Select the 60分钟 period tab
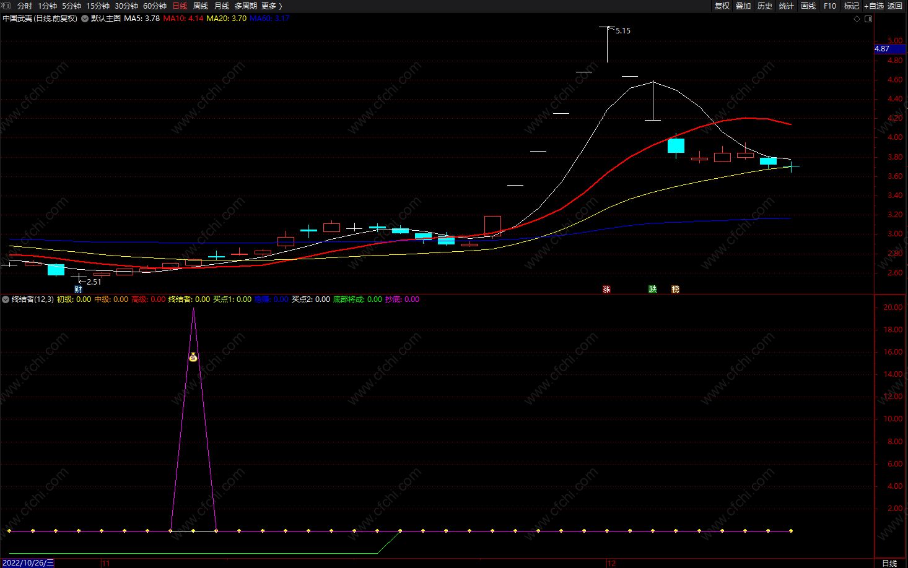Screen dimensions: 908x568 click(155, 6)
